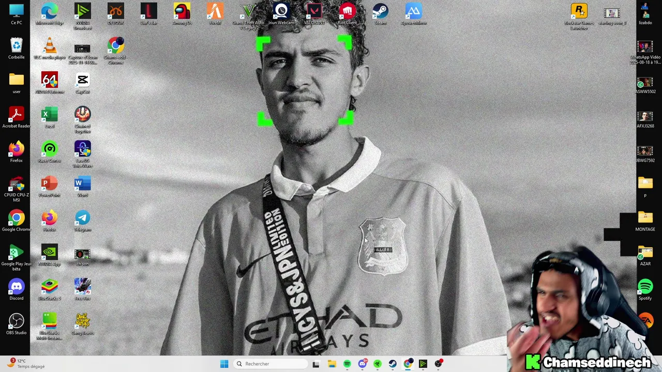Open ApowerMirror shortcut

[x=414, y=14]
